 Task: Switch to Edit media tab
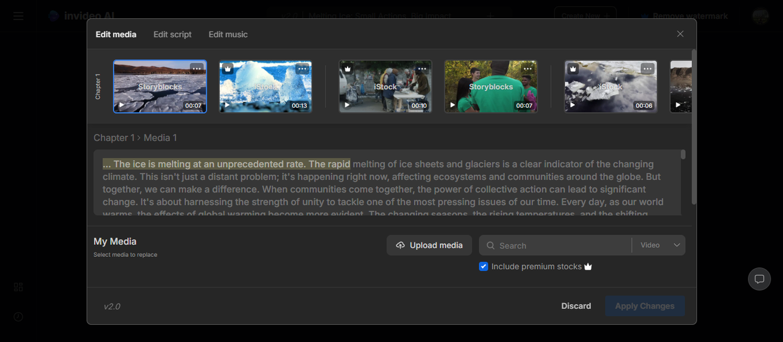pos(116,34)
